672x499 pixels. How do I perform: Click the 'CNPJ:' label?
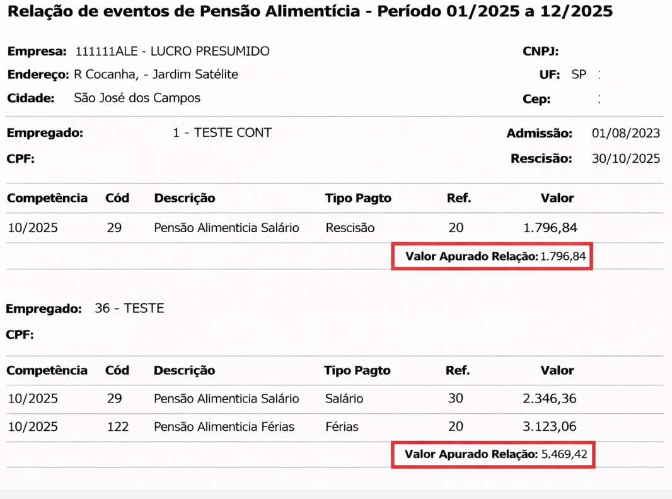click(540, 51)
